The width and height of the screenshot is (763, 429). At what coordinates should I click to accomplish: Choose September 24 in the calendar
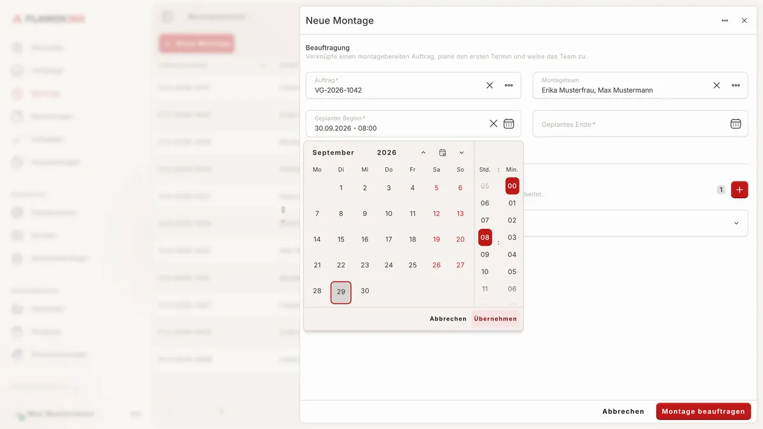388,265
